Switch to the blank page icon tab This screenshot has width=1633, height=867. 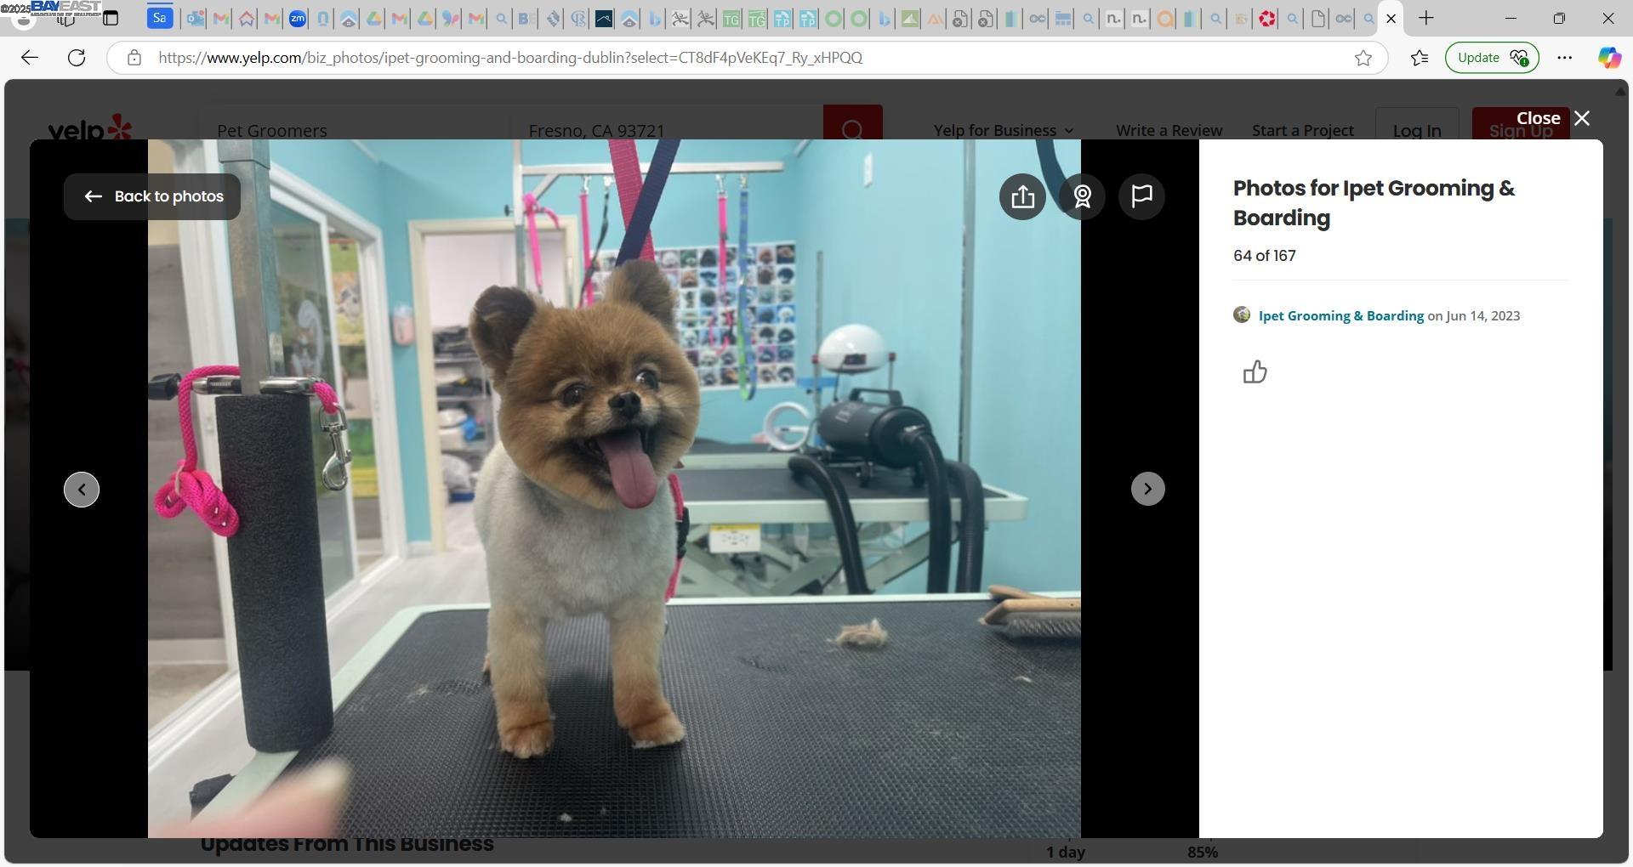(x=1317, y=18)
